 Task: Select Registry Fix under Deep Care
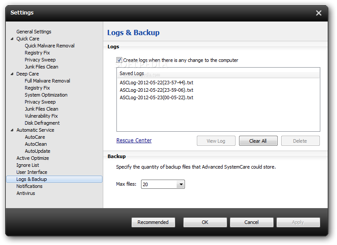[37, 88]
